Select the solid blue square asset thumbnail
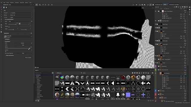This screenshot has width=191, height=107. coord(128,95)
